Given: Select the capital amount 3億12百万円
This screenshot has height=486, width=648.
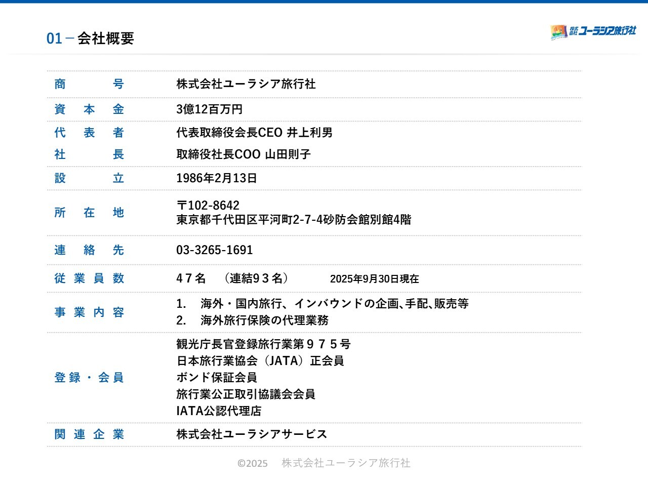Looking at the screenshot, I should pyautogui.click(x=209, y=109).
